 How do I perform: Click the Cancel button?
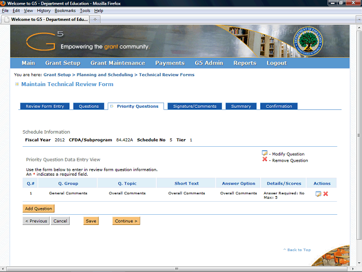(60, 221)
